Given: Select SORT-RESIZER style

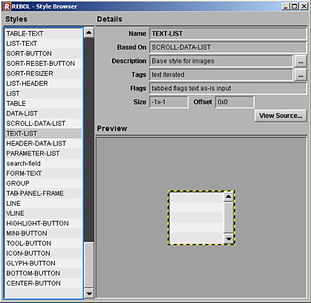Looking at the screenshot, I should [44, 73].
